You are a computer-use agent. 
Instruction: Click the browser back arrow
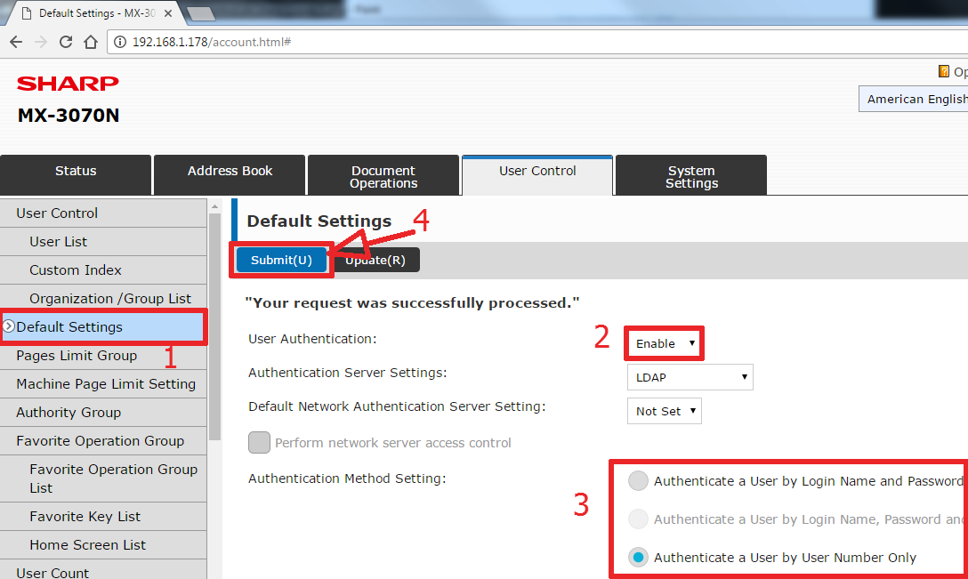(16, 42)
